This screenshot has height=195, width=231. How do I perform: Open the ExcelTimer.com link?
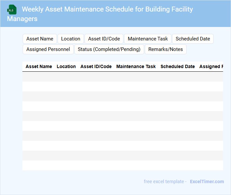(207, 182)
